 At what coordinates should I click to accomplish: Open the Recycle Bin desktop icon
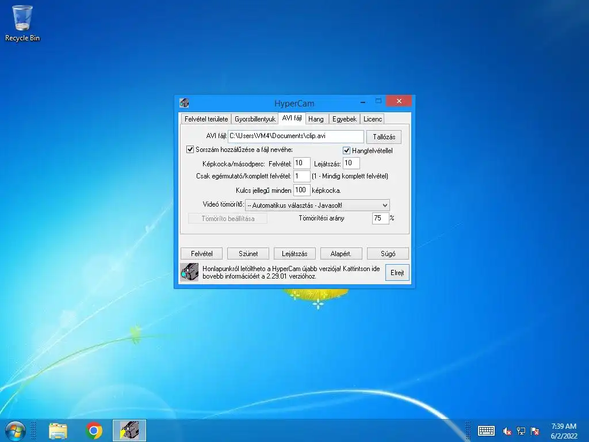tap(22, 23)
